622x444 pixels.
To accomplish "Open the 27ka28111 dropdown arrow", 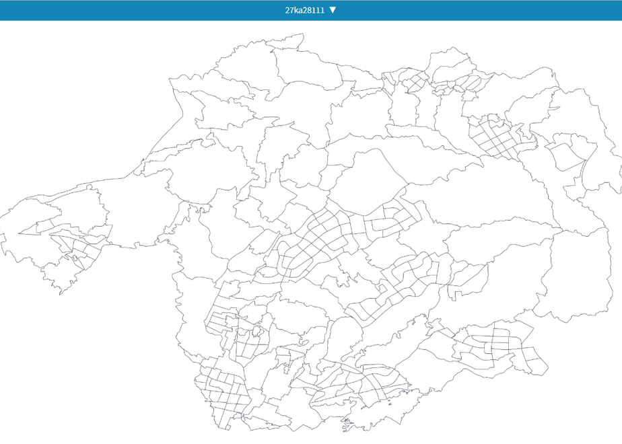I will coord(333,10).
